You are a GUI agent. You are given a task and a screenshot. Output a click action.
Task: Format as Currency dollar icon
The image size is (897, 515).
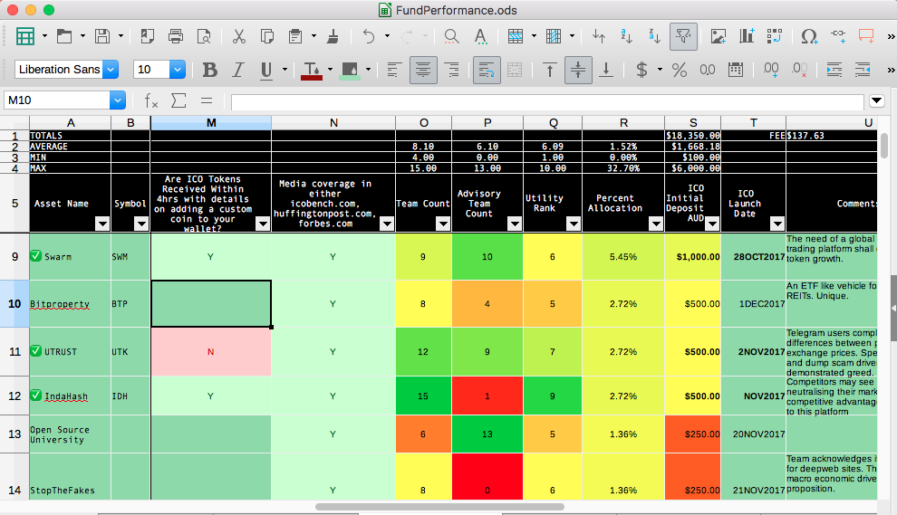[x=641, y=70]
